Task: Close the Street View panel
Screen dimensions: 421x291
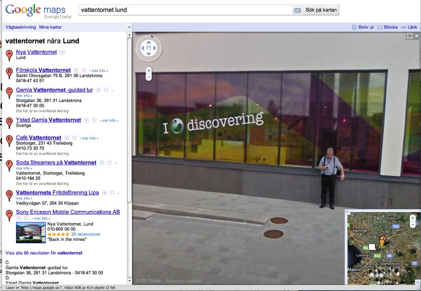Action: tap(416, 36)
